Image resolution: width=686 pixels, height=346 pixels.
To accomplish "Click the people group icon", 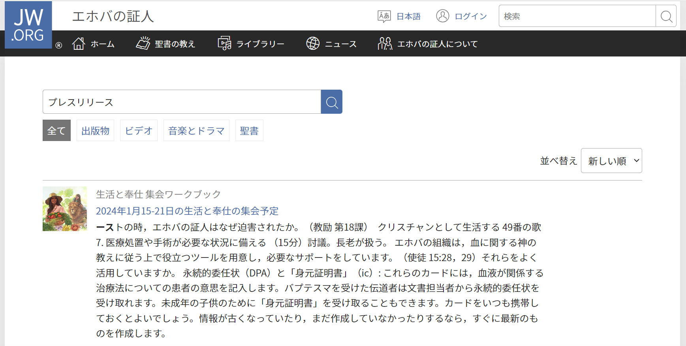I will click(385, 43).
